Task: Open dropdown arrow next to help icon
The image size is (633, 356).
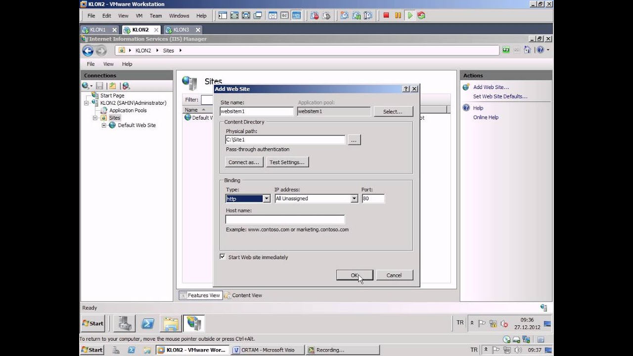Action: [x=548, y=50]
